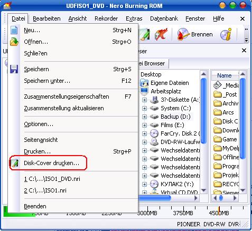Click the file list scroll right arrow
The image size is (252, 231).
coord(235,198)
